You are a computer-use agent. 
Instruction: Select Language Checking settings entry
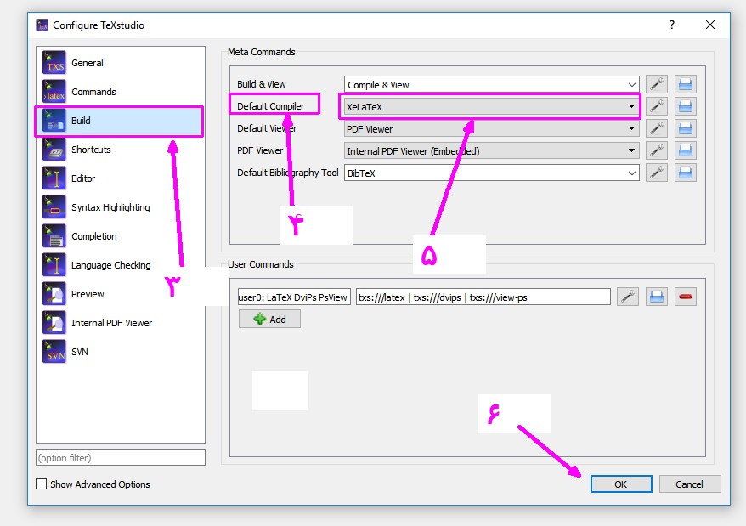coord(121,265)
